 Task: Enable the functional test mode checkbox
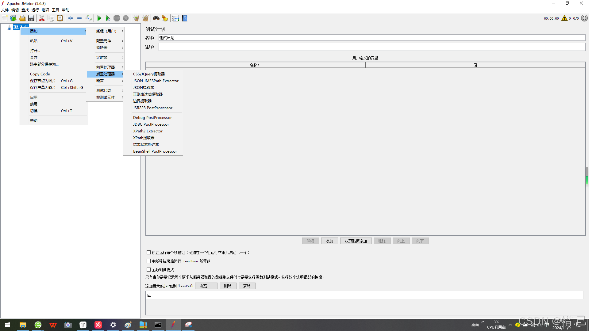coord(148,270)
